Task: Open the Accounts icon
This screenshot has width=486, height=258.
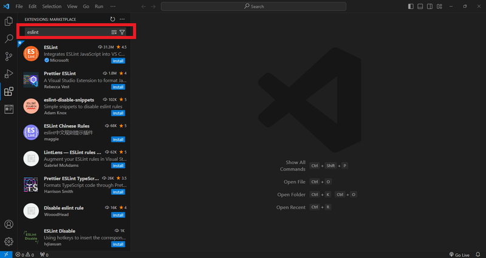Action: pyautogui.click(x=9, y=224)
